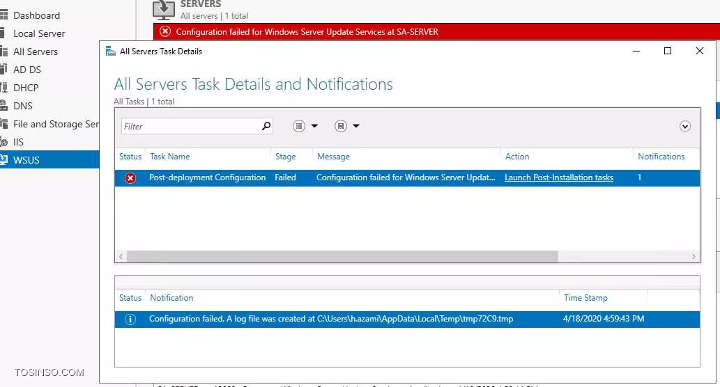Sort notifications by Status column
The height and width of the screenshot is (387, 720).
pos(130,298)
